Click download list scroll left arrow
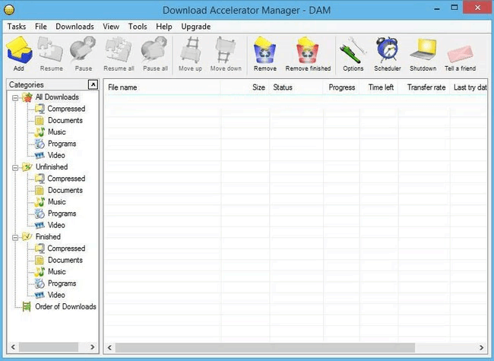494x361 pixels. tap(109, 347)
